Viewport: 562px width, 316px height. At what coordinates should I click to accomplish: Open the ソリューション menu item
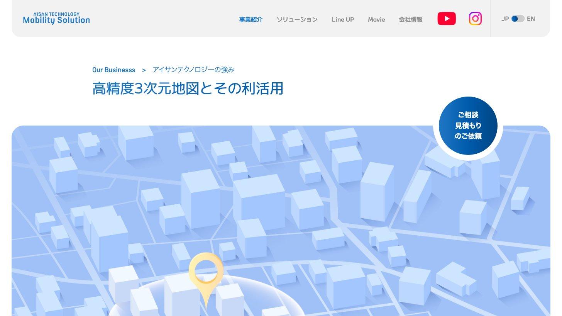[297, 19]
